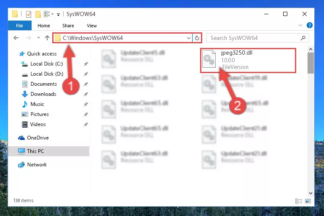Open the File ribbon tab
The image size is (324, 216).
[20, 26]
